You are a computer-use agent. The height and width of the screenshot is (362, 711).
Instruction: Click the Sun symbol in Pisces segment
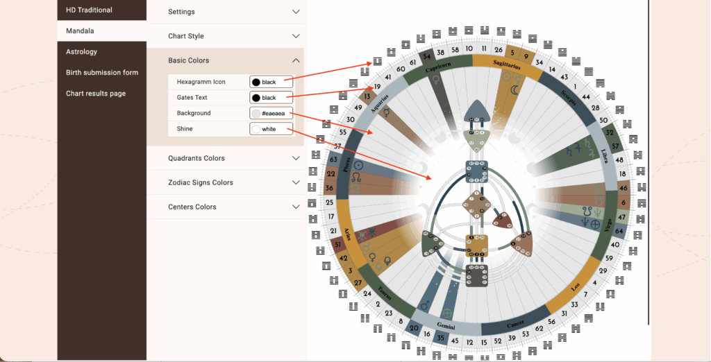358,166
